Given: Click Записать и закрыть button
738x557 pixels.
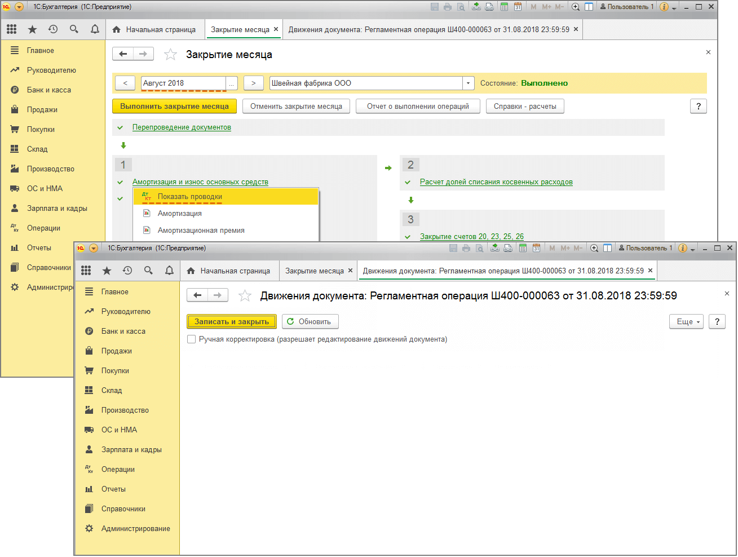Looking at the screenshot, I should coord(232,321).
